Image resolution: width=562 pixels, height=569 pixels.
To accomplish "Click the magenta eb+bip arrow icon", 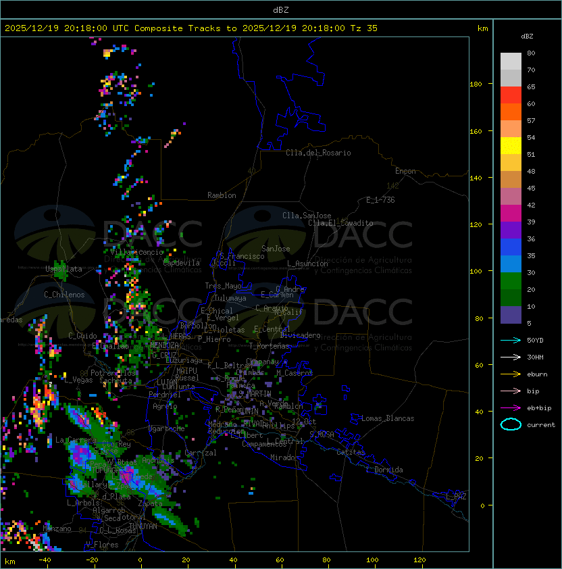I will click(x=511, y=408).
